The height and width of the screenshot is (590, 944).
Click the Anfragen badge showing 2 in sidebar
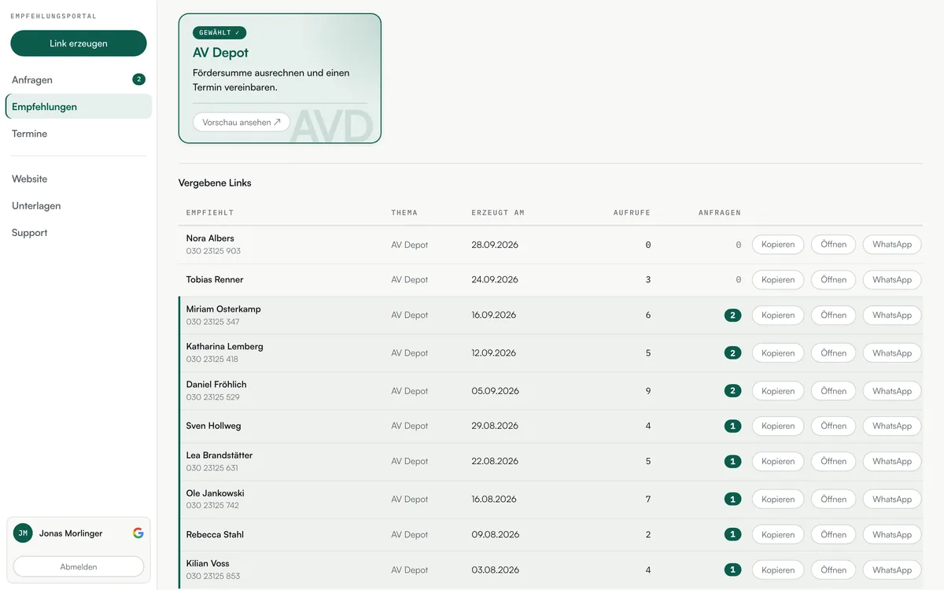tap(138, 79)
